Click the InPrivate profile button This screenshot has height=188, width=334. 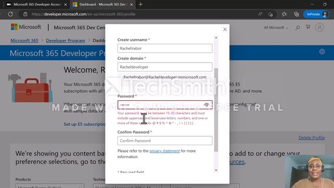pyautogui.click(x=316, y=14)
